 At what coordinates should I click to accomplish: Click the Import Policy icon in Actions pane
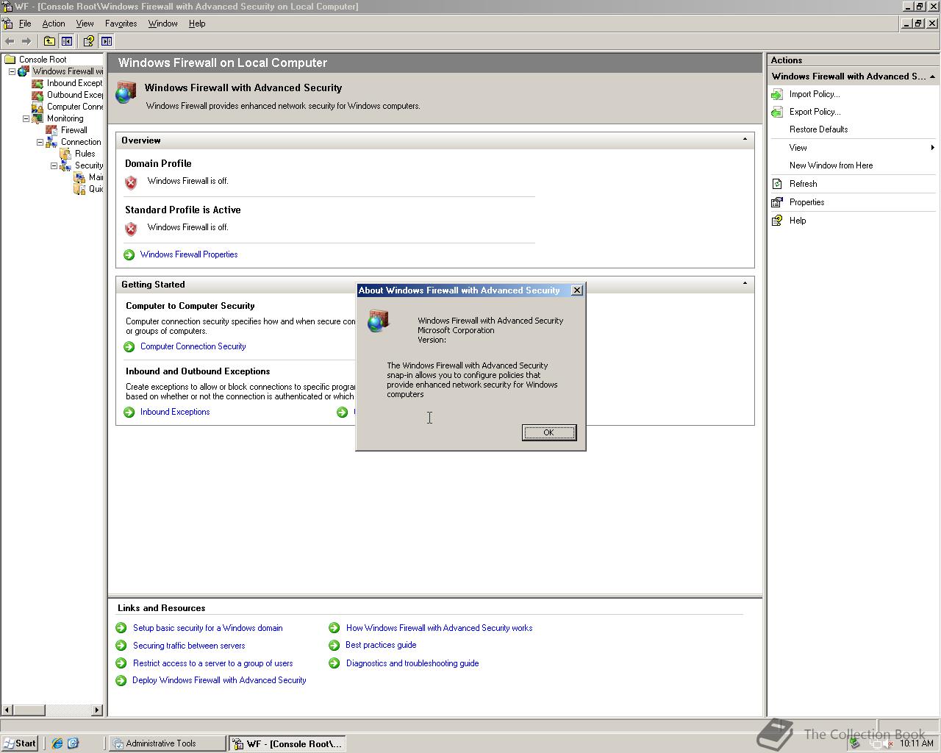[x=777, y=94]
